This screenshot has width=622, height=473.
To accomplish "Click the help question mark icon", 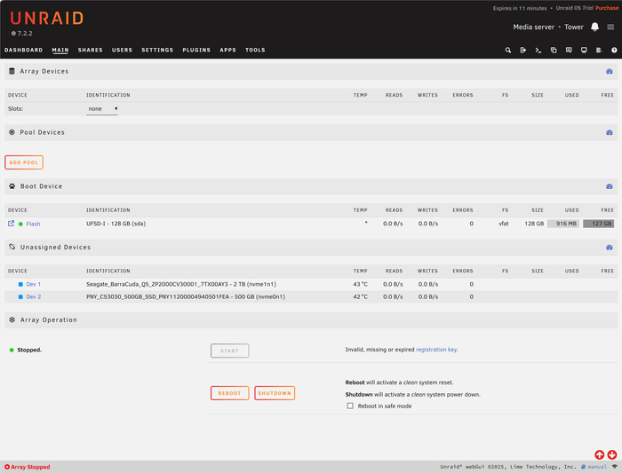I will (614, 51).
